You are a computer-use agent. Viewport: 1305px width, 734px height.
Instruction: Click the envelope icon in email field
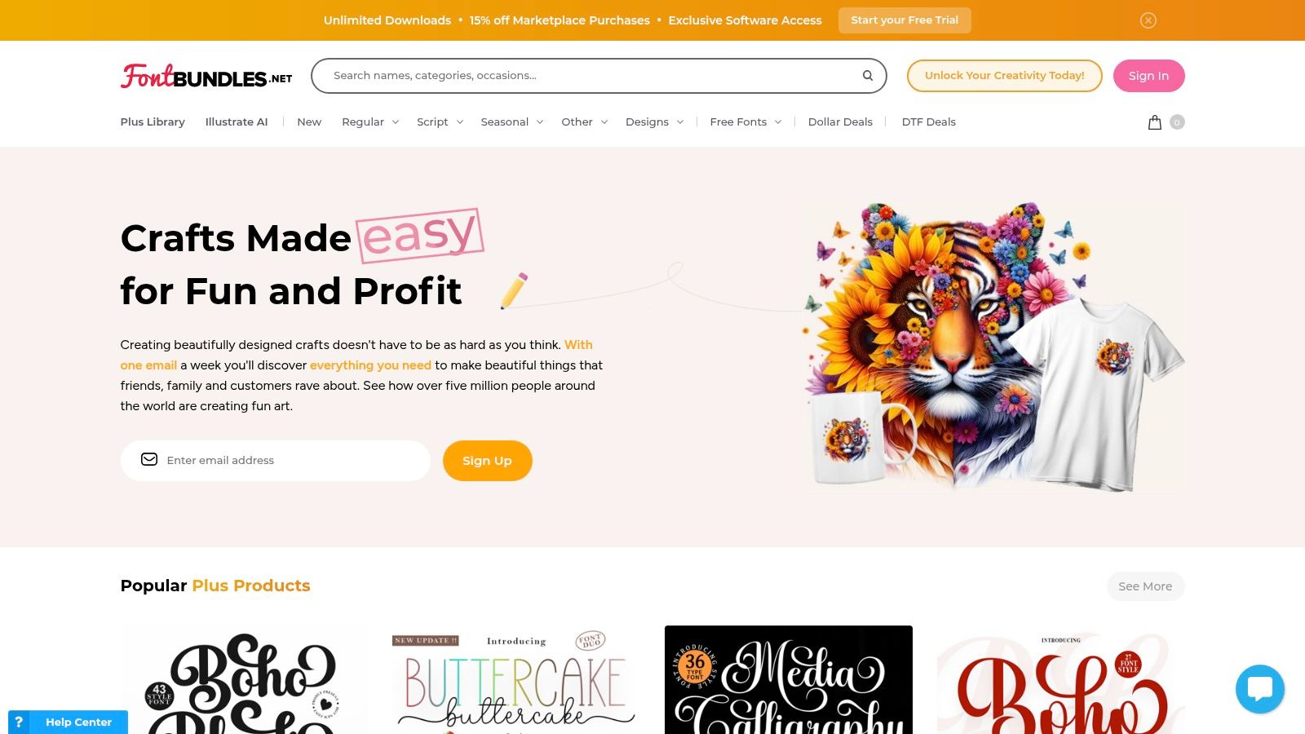149,460
